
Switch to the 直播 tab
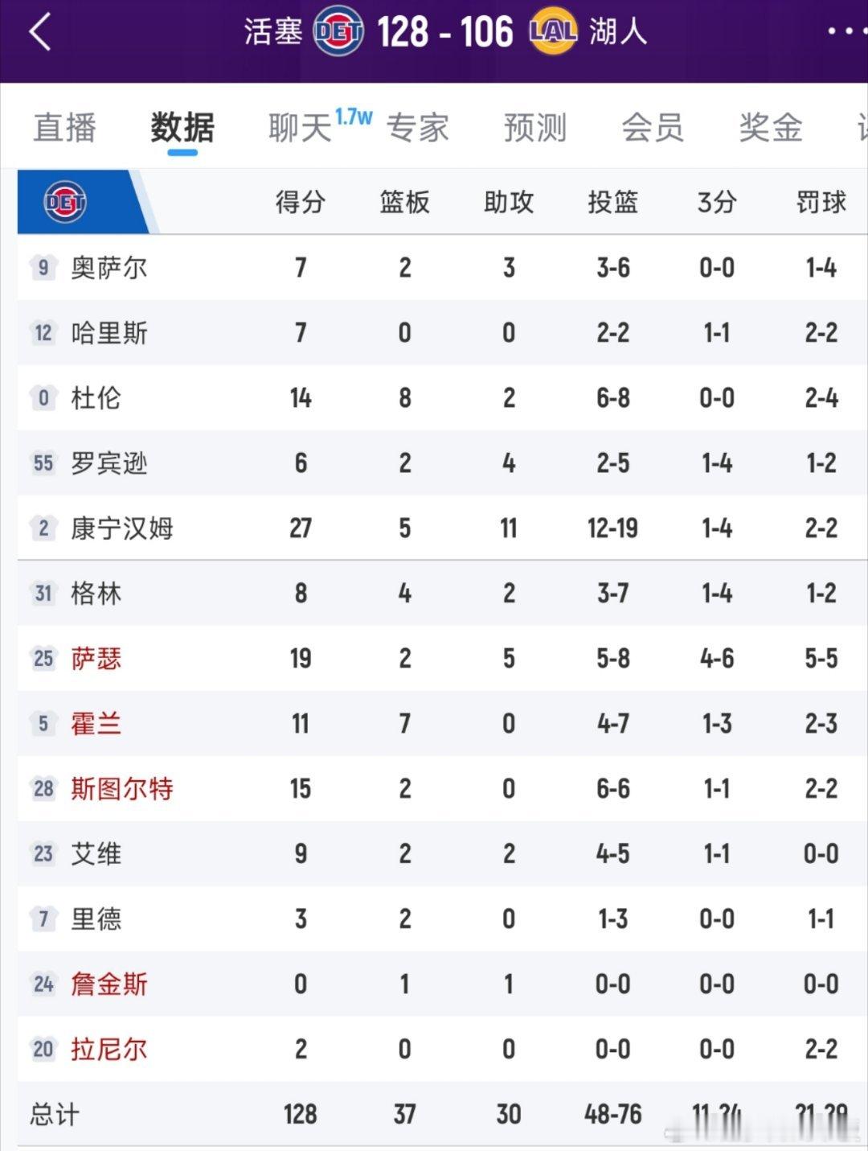(65, 128)
